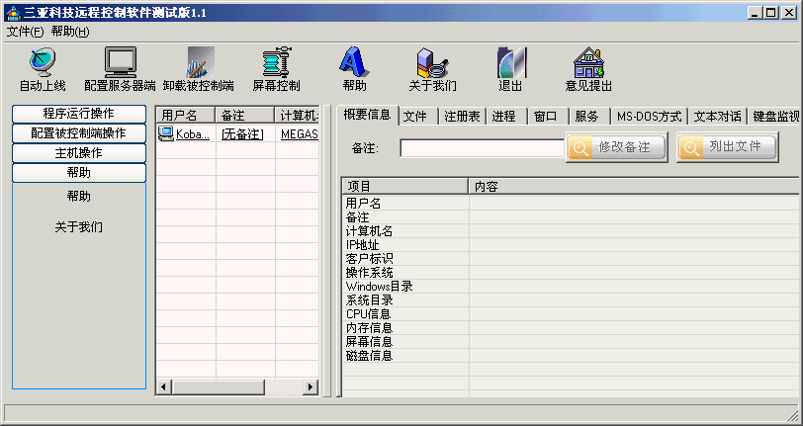Click the 关于我们 toolbar icon
Viewport: 803px width, 426px height.
coord(432,63)
